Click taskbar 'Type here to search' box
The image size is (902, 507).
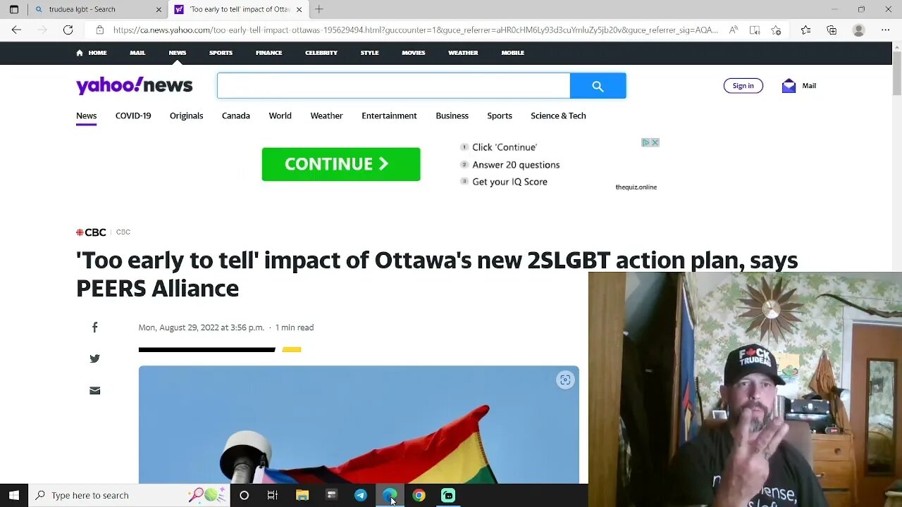[x=129, y=495]
